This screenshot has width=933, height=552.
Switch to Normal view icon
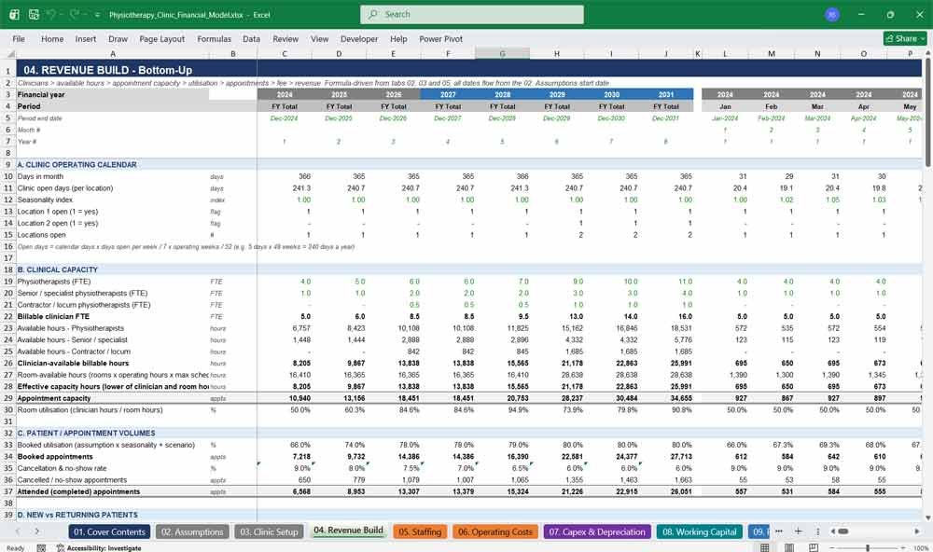[765, 548]
